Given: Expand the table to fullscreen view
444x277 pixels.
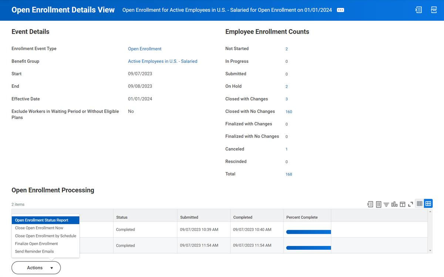Looking at the screenshot, I should [410, 204].
